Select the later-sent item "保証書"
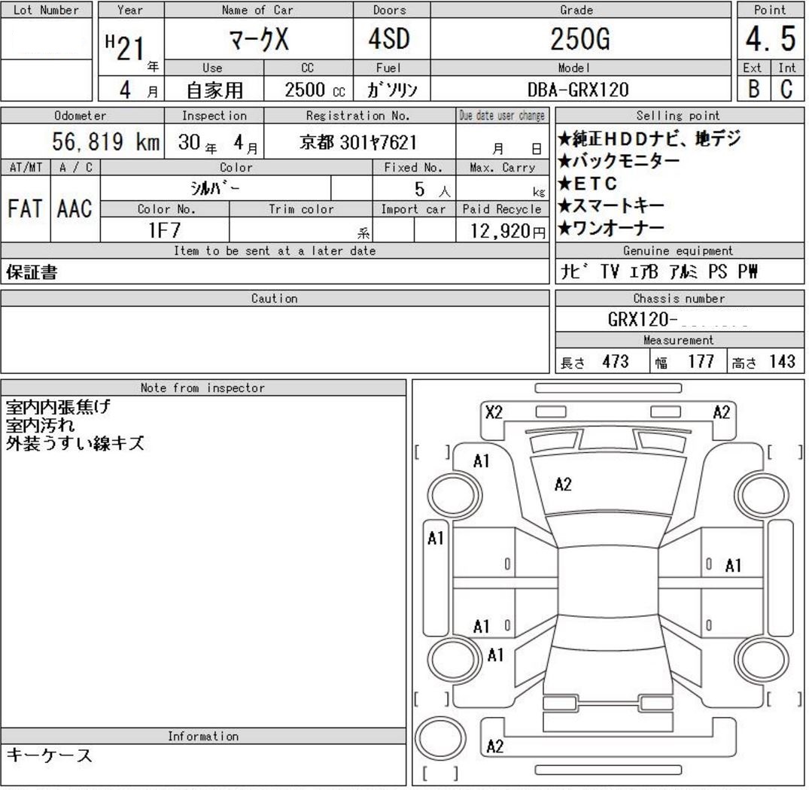809x790 pixels. (32, 272)
